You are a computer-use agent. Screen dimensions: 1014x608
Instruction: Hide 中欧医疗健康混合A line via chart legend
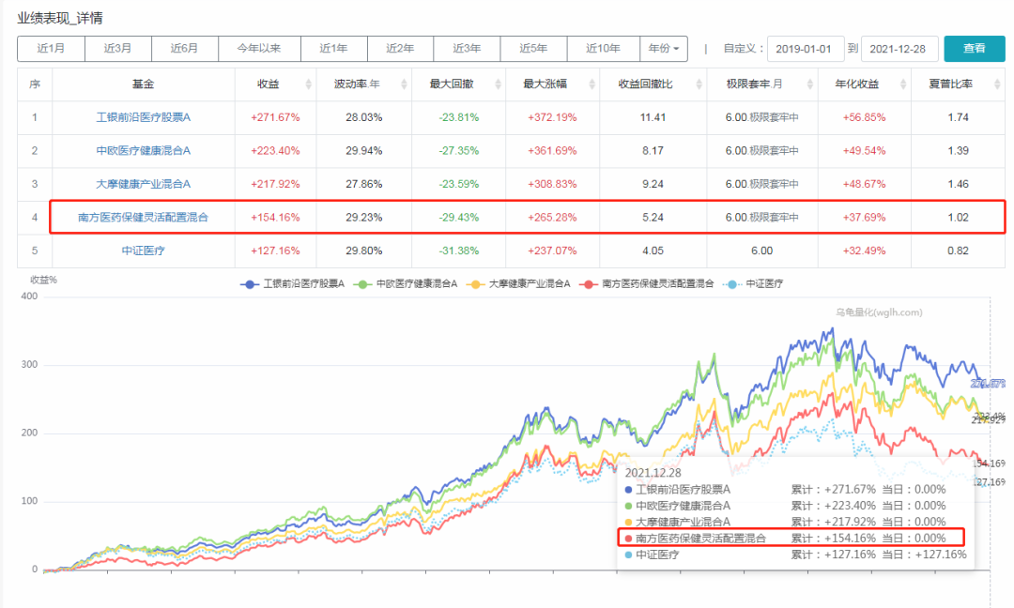pos(406,283)
